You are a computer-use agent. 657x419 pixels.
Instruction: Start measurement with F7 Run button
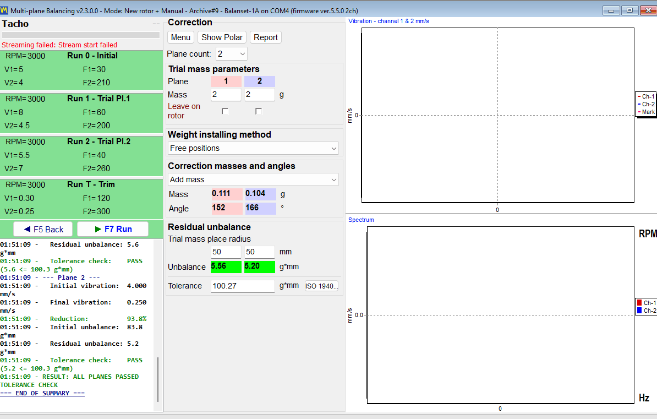point(113,229)
